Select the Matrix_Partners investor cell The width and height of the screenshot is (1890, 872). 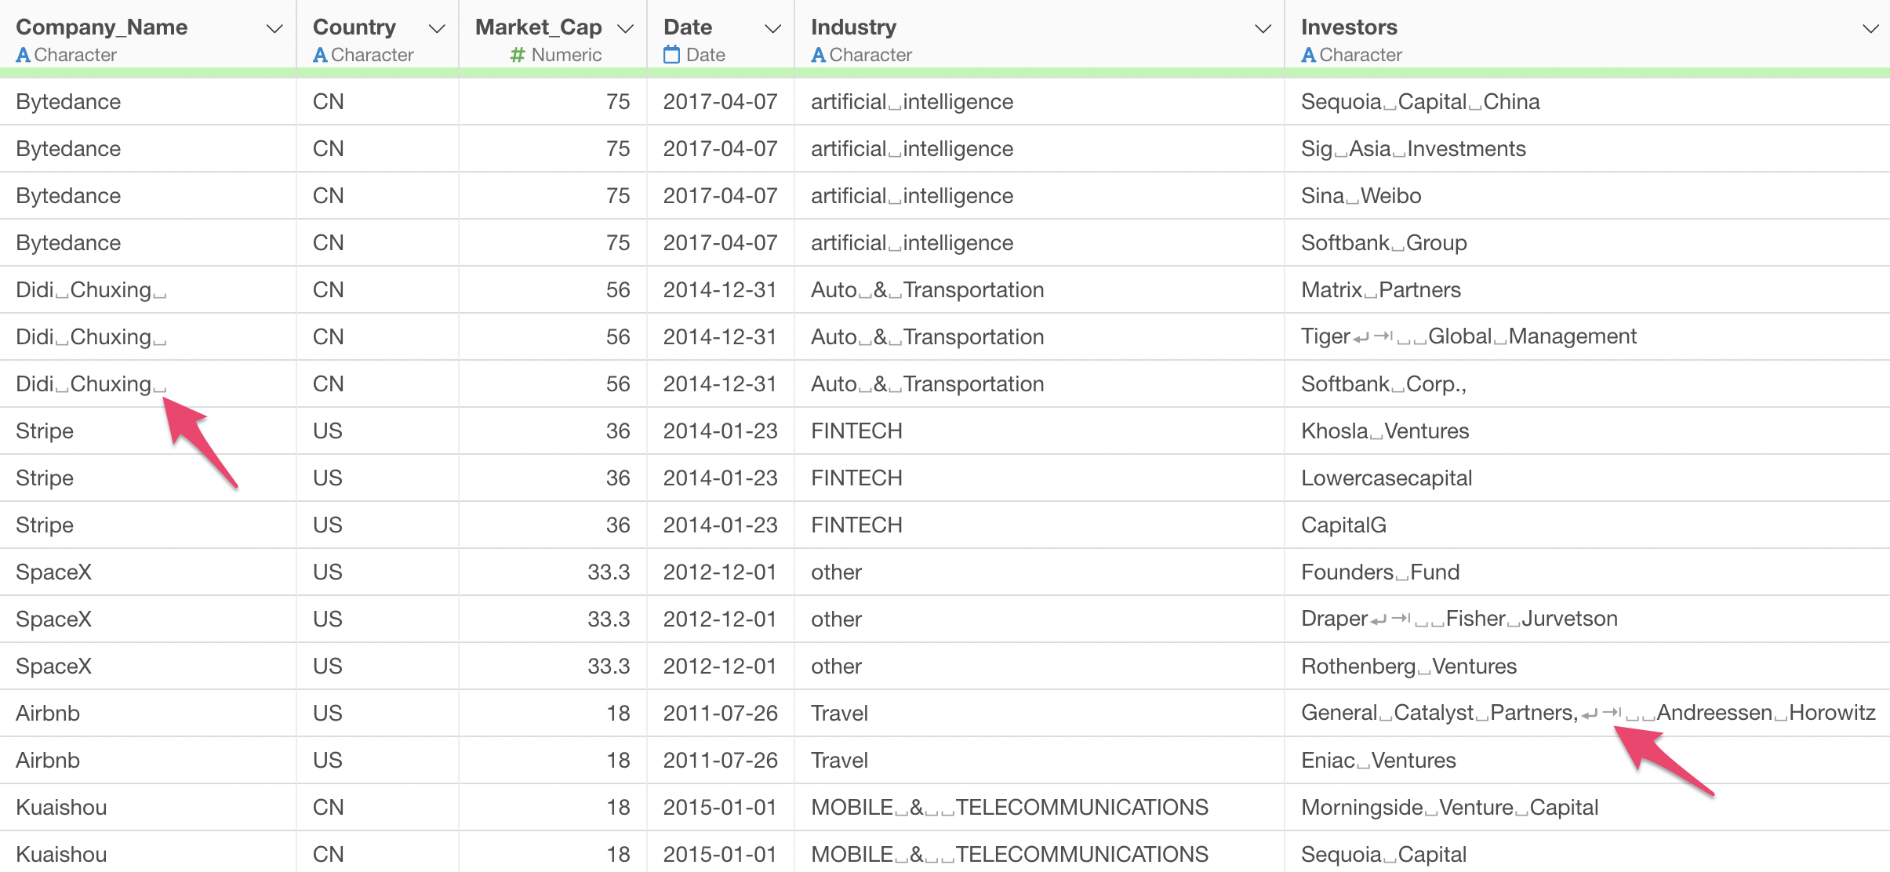(x=1587, y=290)
